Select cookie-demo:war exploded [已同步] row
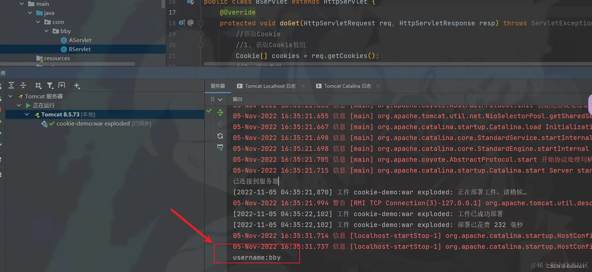 coord(105,124)
